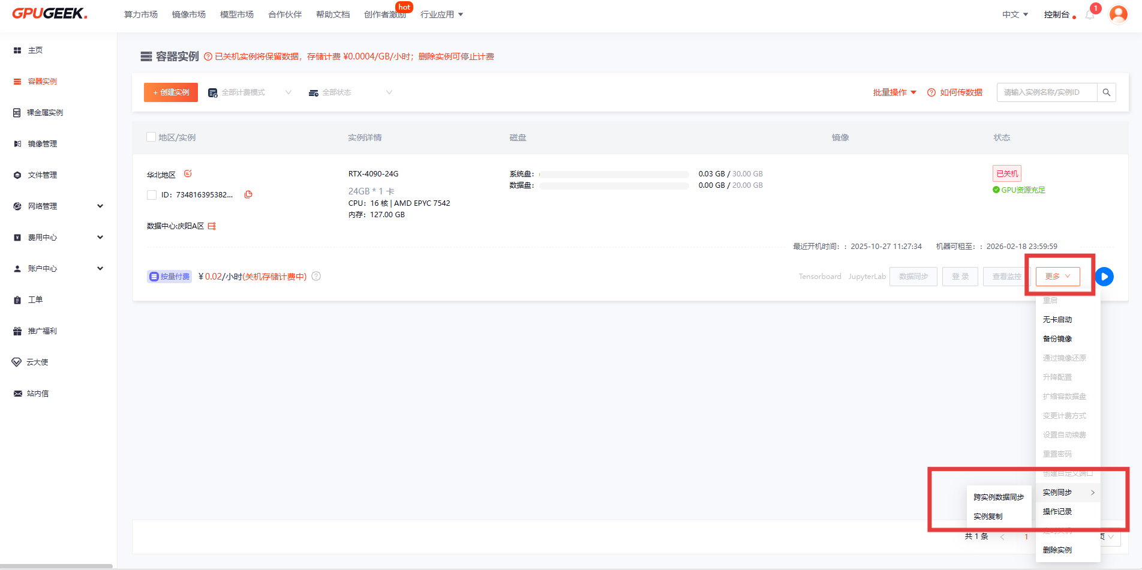Click the data center 庆阳A区 info icon
Viewport: 1142px width, 570px height.
pos(212,226)
